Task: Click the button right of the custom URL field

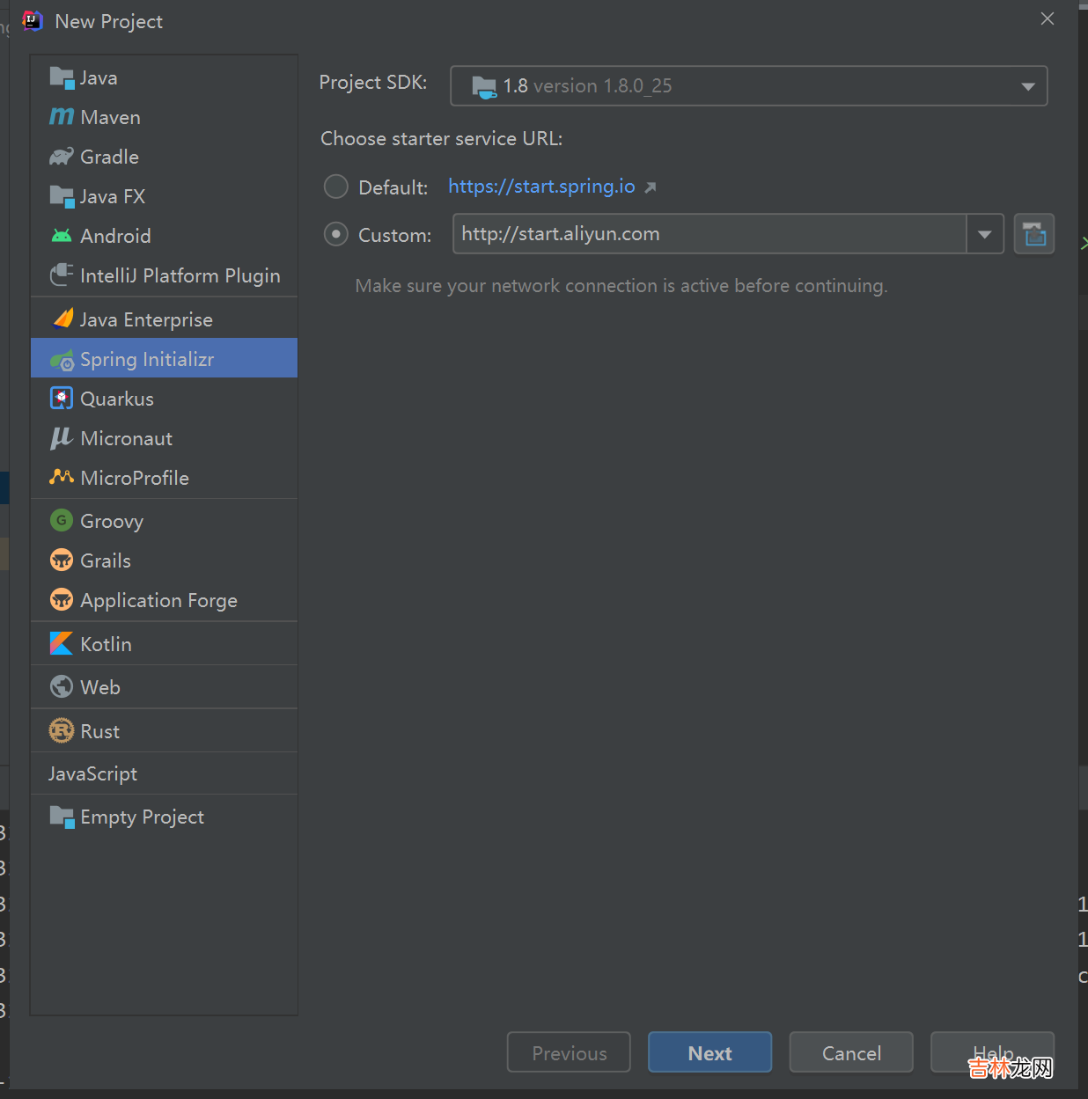Action: [x=1033, y=234]
